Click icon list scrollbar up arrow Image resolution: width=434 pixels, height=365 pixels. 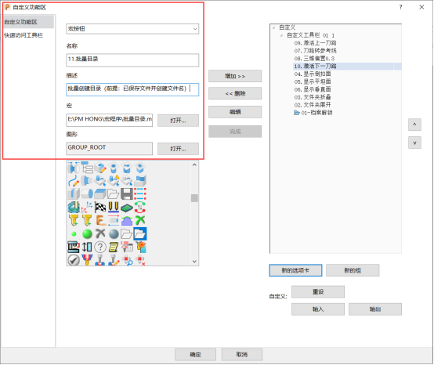[194, 164]
